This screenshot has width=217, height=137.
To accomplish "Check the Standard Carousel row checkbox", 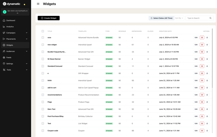I will click(x=43, y=66).
